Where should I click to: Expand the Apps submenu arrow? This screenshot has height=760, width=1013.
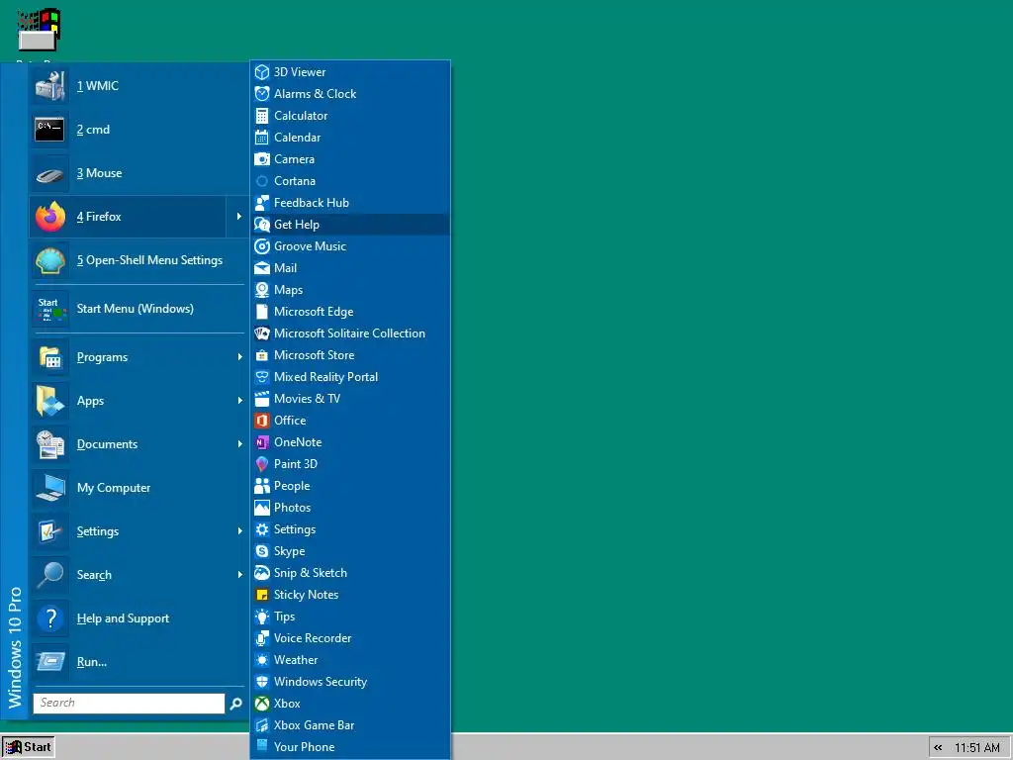239,401
